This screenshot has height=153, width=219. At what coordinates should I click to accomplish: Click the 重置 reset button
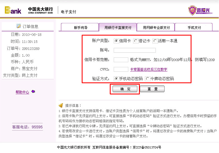point(152,89)
